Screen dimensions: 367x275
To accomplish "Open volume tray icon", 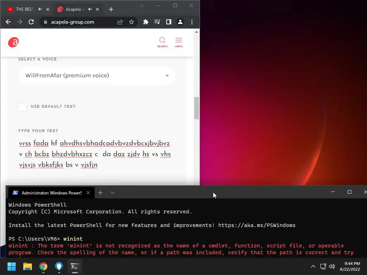I will coord(332,266).
